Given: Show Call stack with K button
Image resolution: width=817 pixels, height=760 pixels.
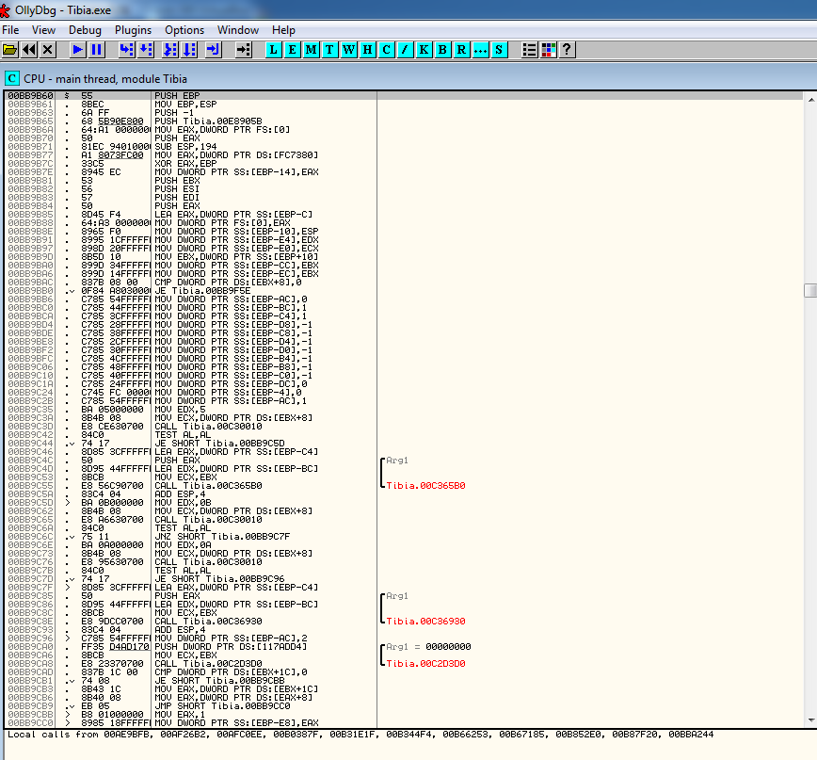Looking at the screenshot, I should point(424,50).
